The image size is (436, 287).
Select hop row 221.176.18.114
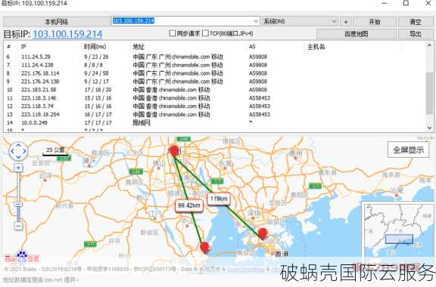tap(214, 73)
